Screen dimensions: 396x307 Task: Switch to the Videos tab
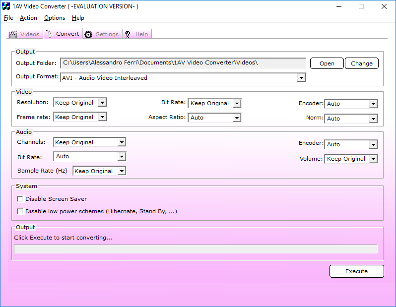(25, 34)
